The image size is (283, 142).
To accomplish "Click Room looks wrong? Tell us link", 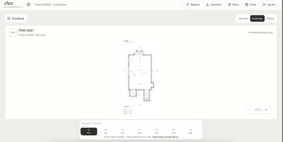I will click(165, 137).
